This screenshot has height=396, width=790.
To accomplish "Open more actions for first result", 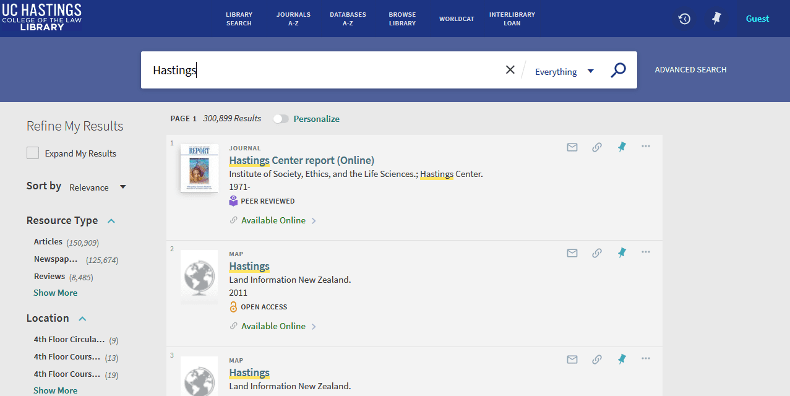I will click(x=646, y=147).
